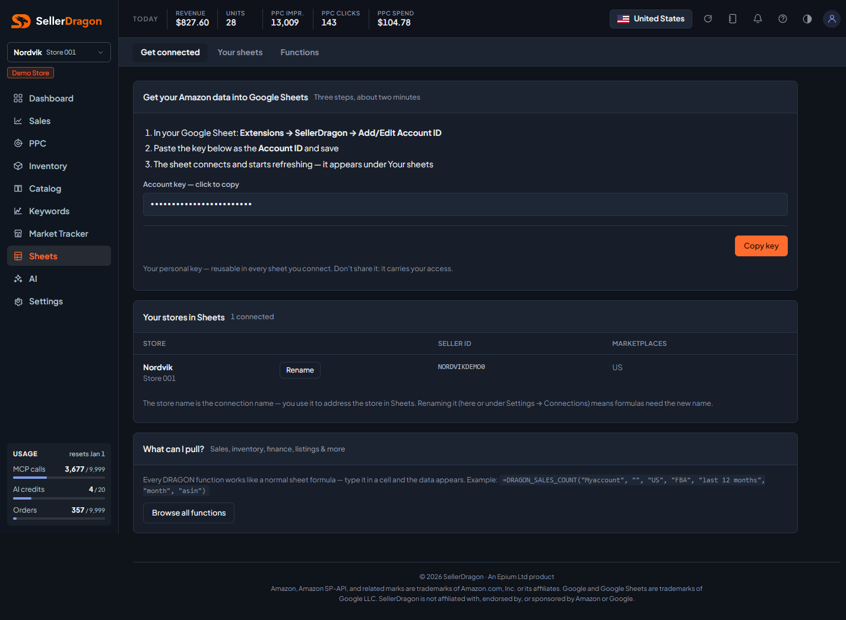Click the 143 PPC clicks value
846x620 pixels.
[x=329, y=23]
